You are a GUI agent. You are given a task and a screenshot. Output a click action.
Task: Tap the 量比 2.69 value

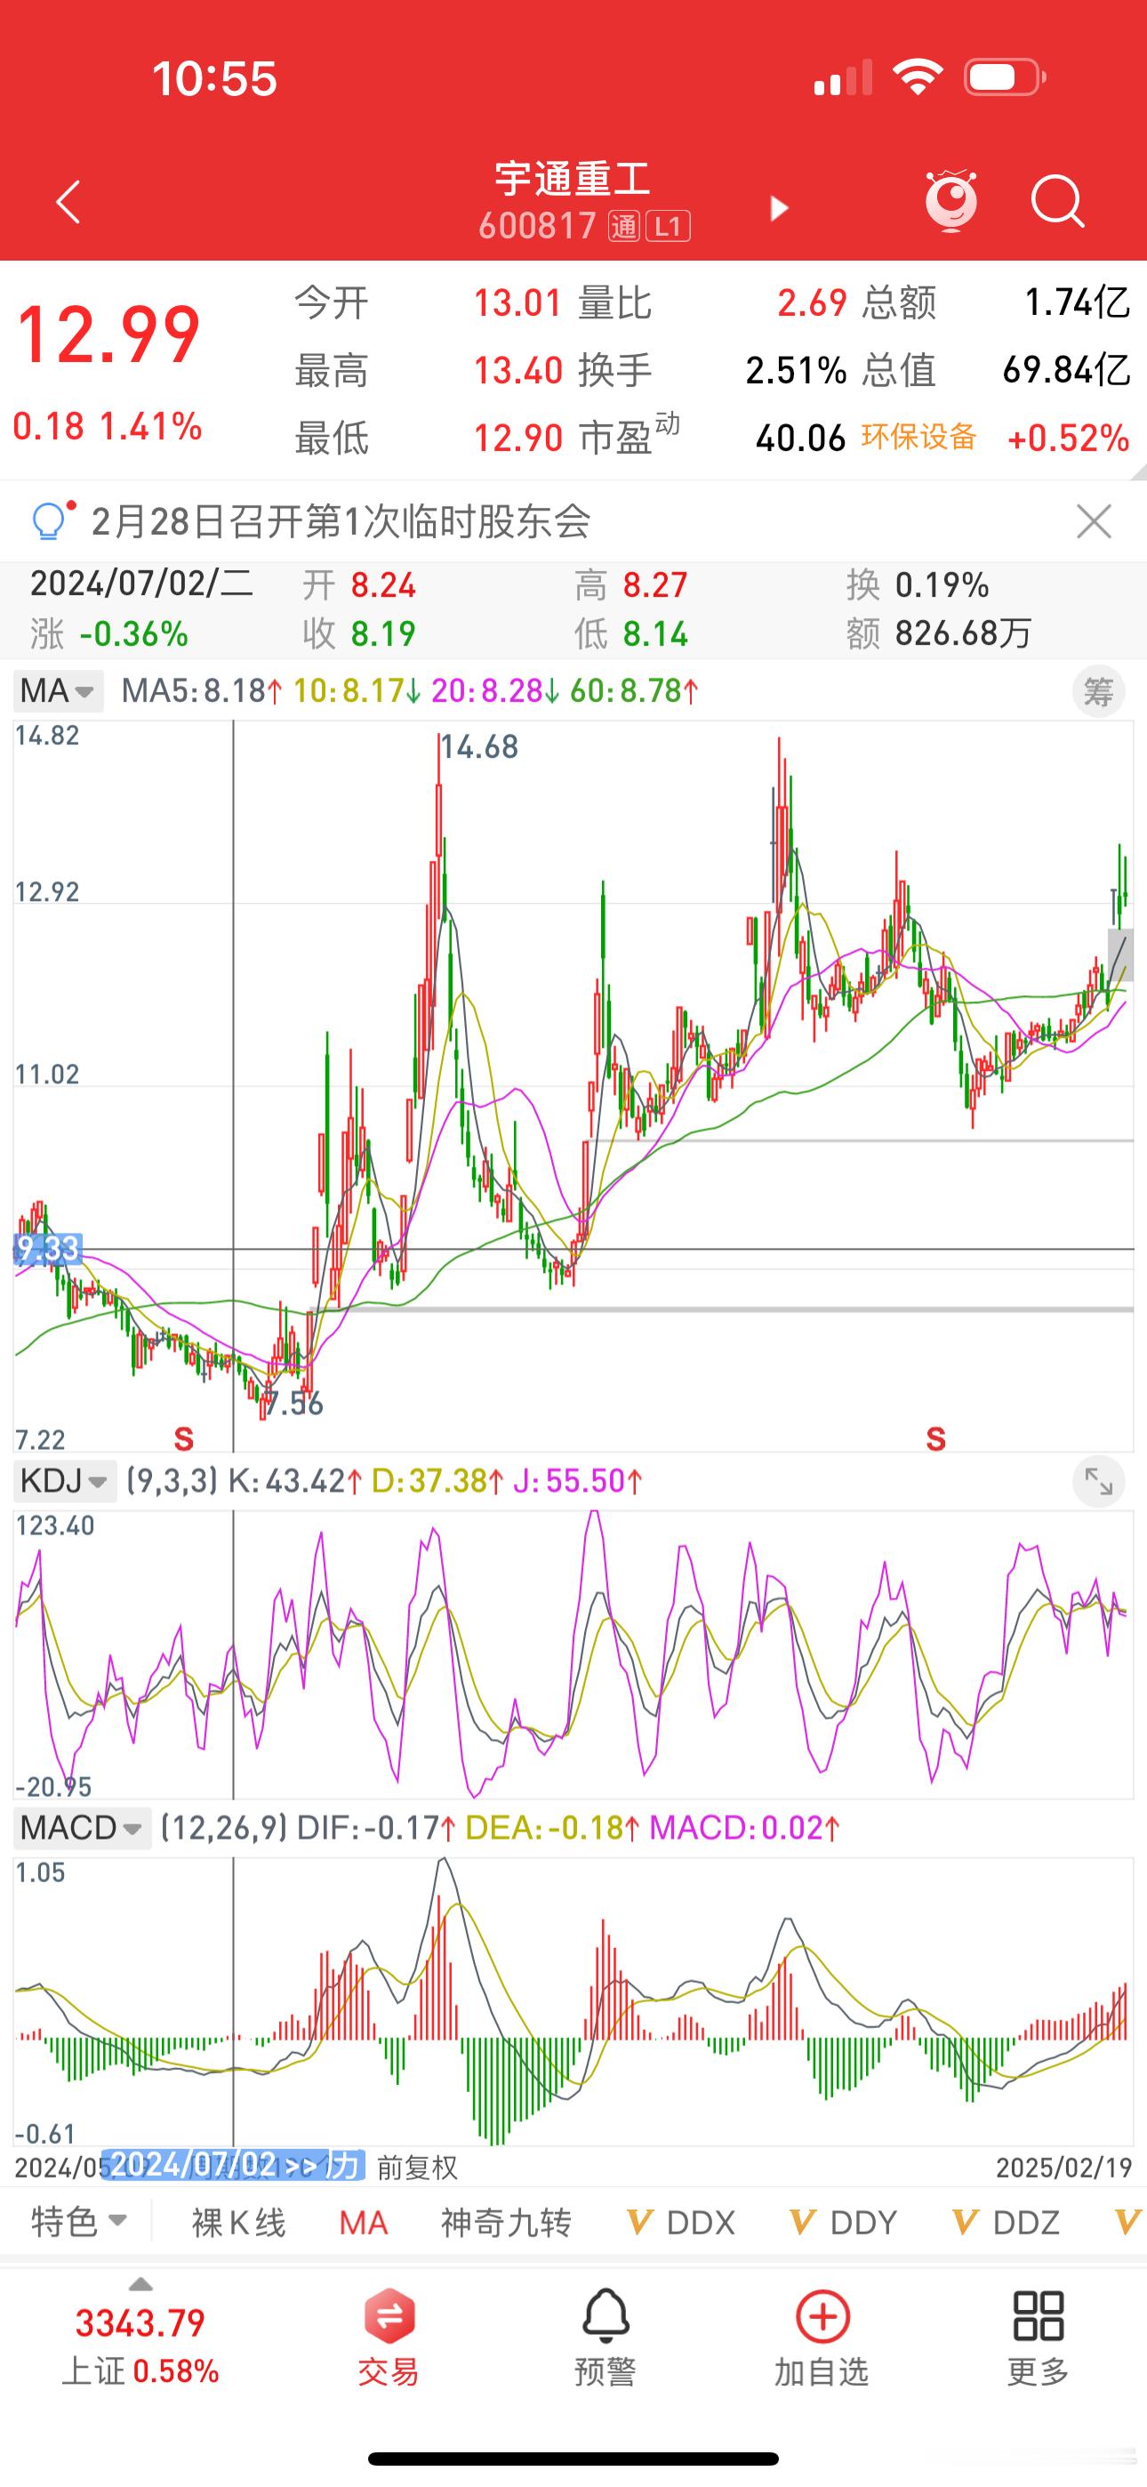pyautogui.click(x=812, y=303)
